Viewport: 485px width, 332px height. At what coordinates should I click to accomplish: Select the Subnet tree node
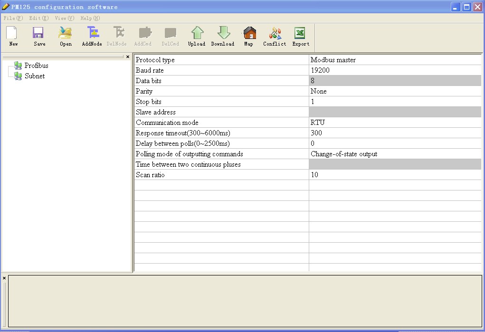pos(34,76)
